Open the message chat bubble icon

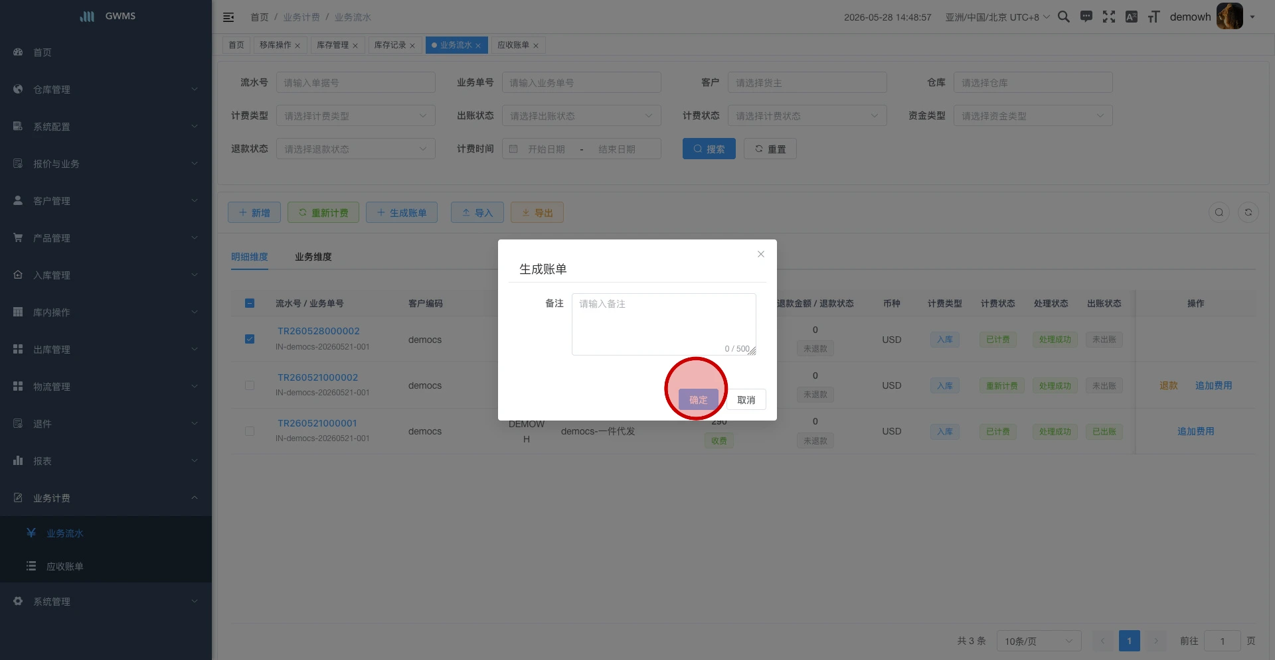[x=1086, y=17]
